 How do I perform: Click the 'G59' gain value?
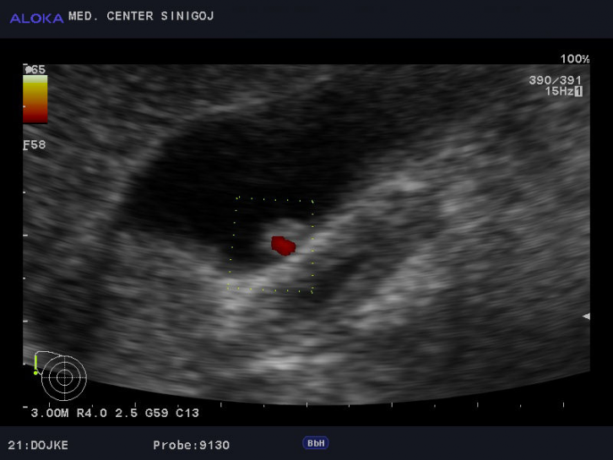pyautogui.click(x=156, y=413)
